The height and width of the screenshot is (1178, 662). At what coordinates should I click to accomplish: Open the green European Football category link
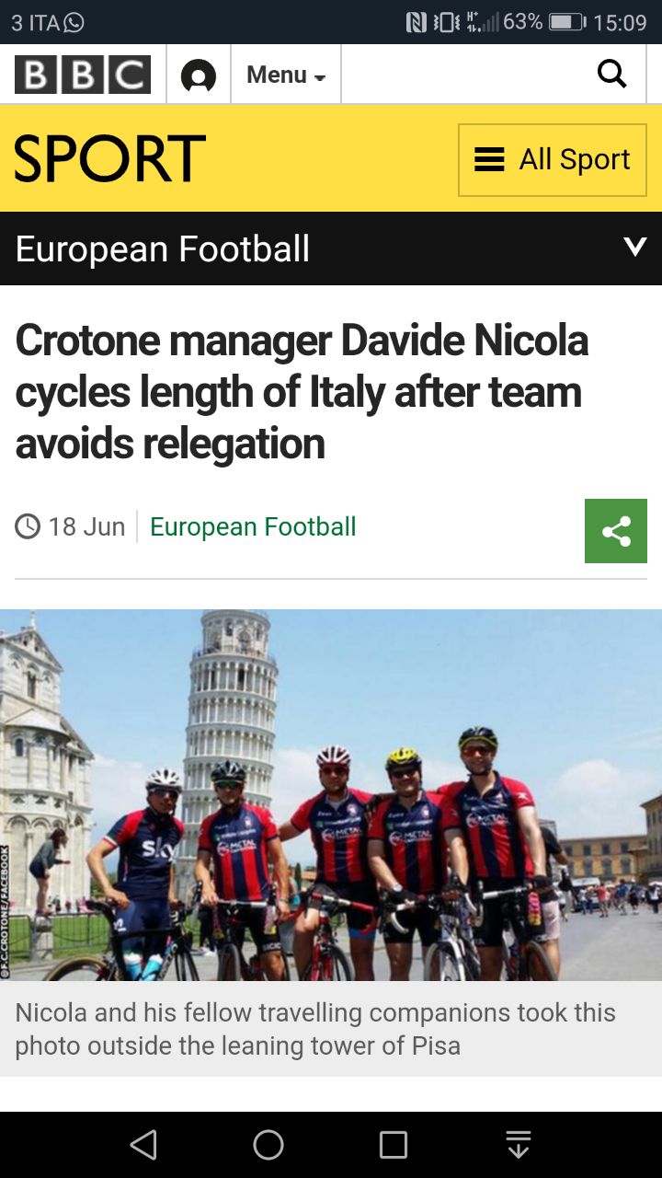[x=253, y=526]
